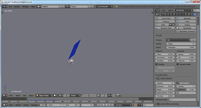Click the Collision physics button
Screen dimensions: 201x108
coord(165,22)
